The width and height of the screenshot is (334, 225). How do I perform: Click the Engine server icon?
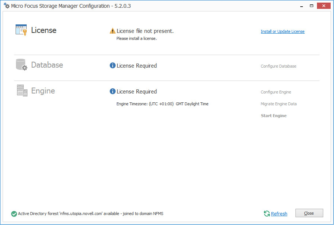(x=22, y=91)
